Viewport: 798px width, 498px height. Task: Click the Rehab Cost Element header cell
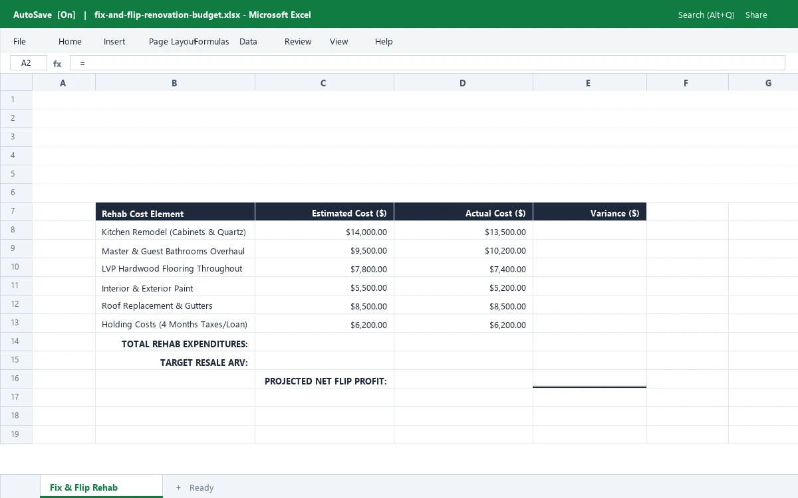176,212
